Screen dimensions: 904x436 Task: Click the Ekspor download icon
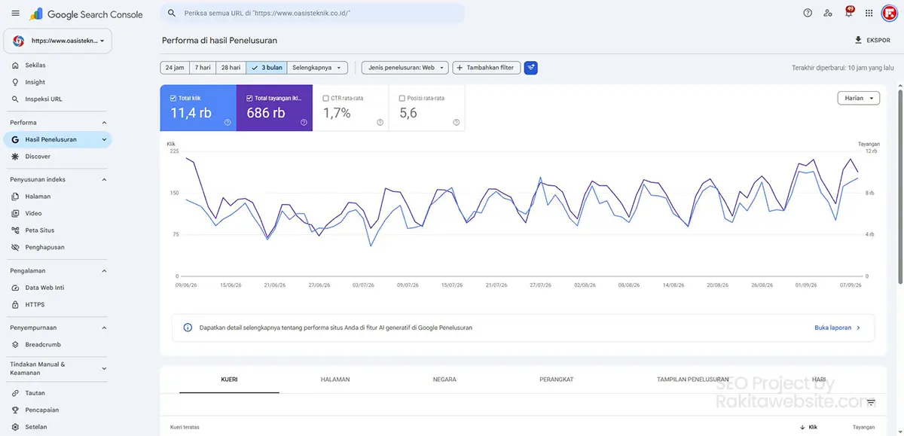pos(858,41)
